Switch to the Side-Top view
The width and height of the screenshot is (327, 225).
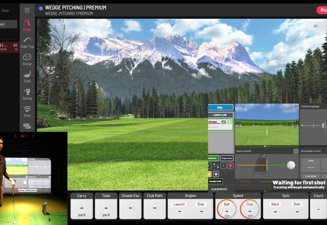27,43
